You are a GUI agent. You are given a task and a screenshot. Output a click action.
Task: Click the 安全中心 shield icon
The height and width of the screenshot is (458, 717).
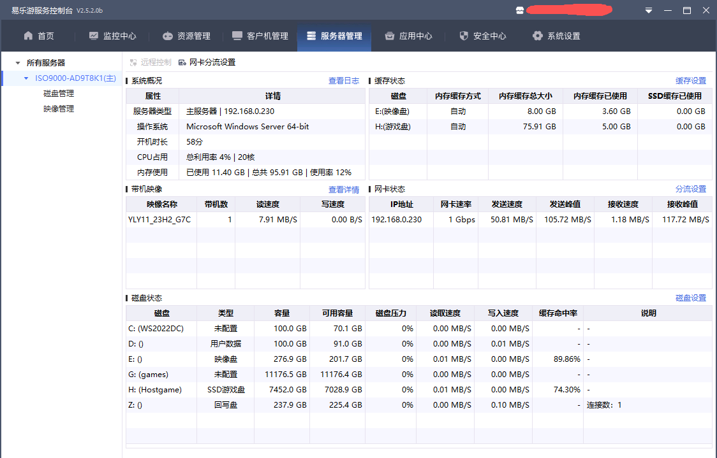click(462, 36)
